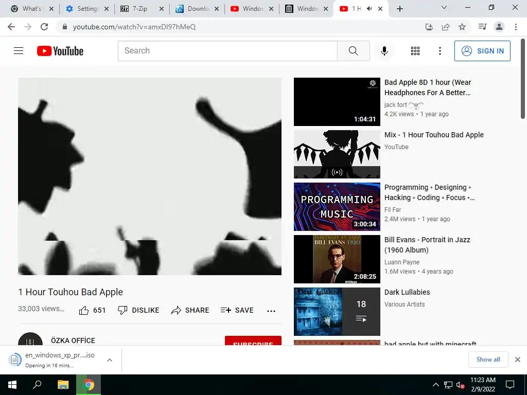Share the video via Share arrow
This screenshot has height=395, width=527.
(x=190, y=310)
